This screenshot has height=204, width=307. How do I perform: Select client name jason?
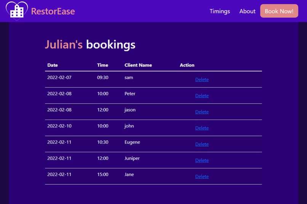pyautogui.click(x=130, y=110)
